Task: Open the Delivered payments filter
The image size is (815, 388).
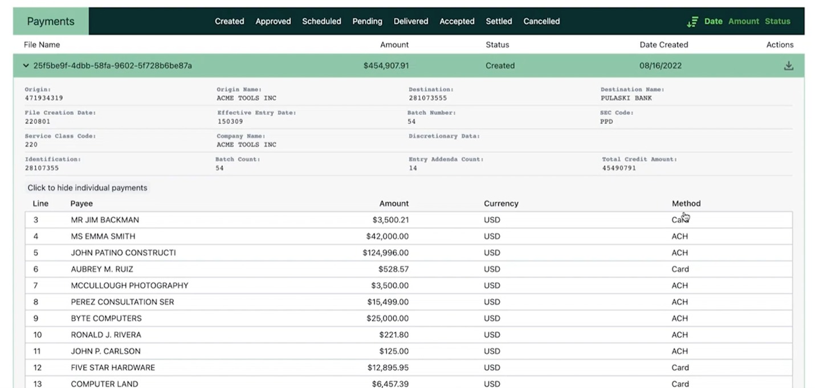Action: 410,21
